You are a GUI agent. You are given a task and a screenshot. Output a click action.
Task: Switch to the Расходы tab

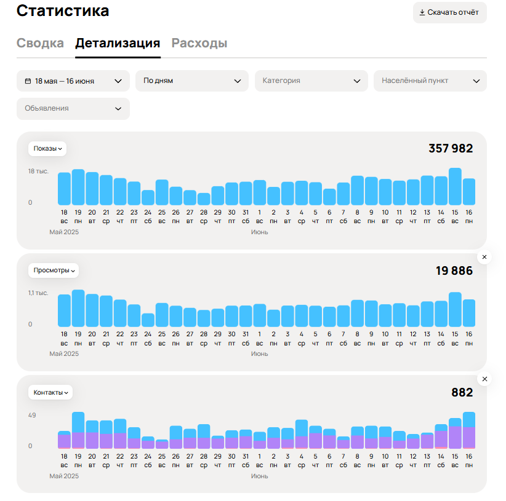coord(199,43)
